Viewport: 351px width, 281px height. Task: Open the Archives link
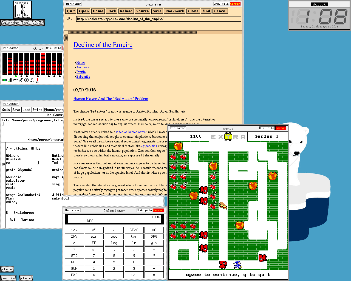(83, 67)
